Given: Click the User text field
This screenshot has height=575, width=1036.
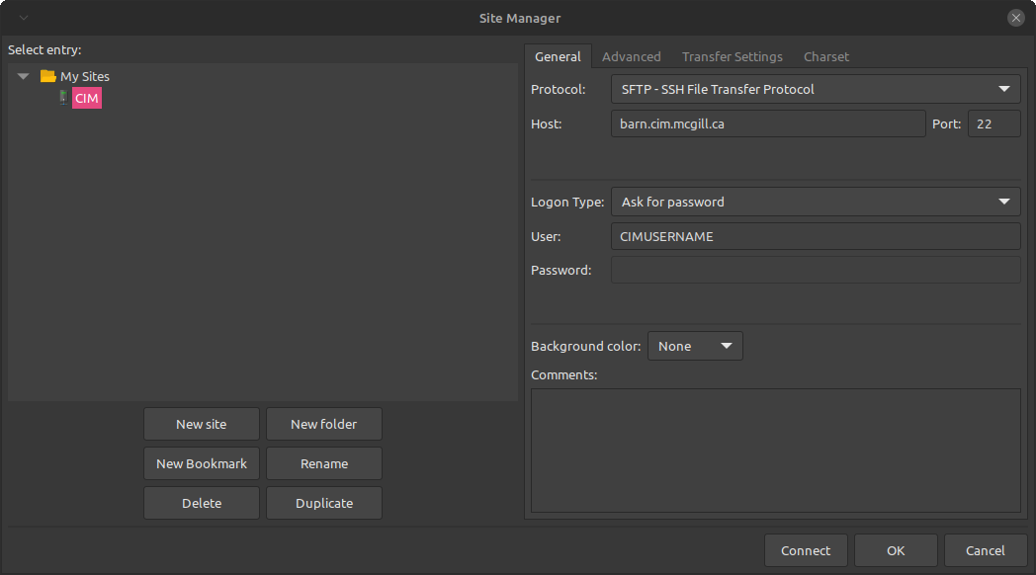Looking at the screenshot, I should 815,236.
